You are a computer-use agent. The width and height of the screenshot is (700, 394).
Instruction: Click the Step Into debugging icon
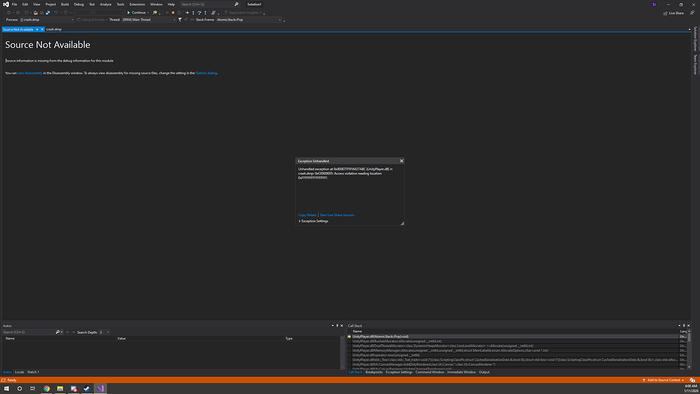[x=193, y=12]
